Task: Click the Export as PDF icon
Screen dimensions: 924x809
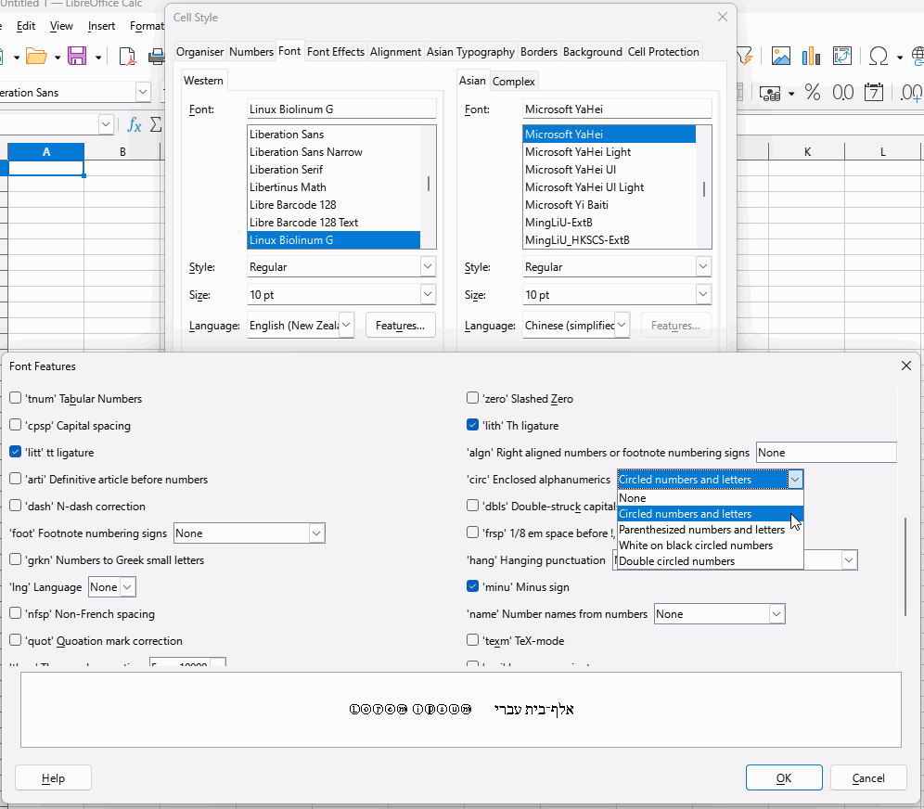Action: click(128, 57)
